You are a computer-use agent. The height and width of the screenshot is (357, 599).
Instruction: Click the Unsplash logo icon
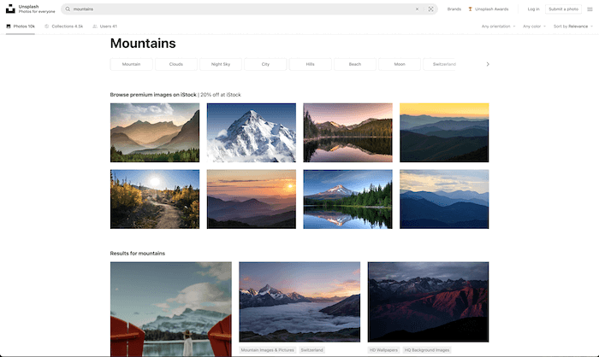click(11, 9)
